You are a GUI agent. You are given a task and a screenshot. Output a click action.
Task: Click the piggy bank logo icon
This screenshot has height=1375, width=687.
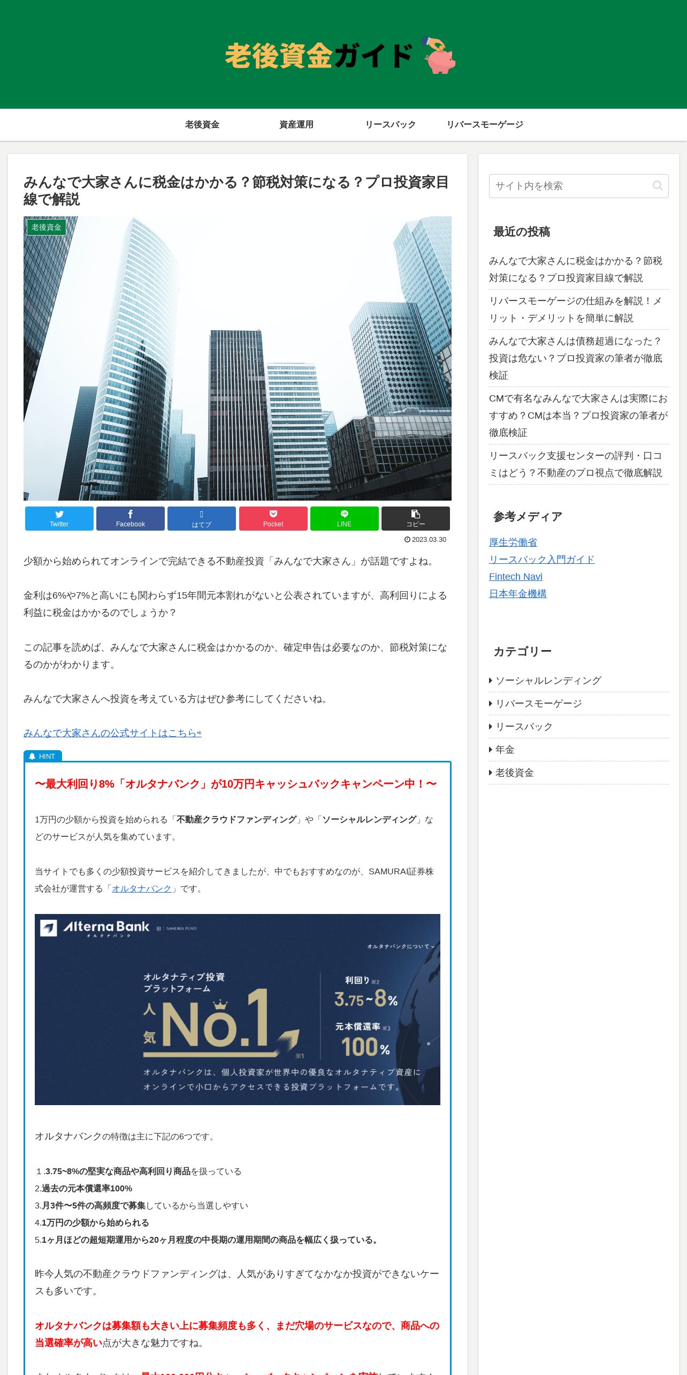(x=439, y=55)
